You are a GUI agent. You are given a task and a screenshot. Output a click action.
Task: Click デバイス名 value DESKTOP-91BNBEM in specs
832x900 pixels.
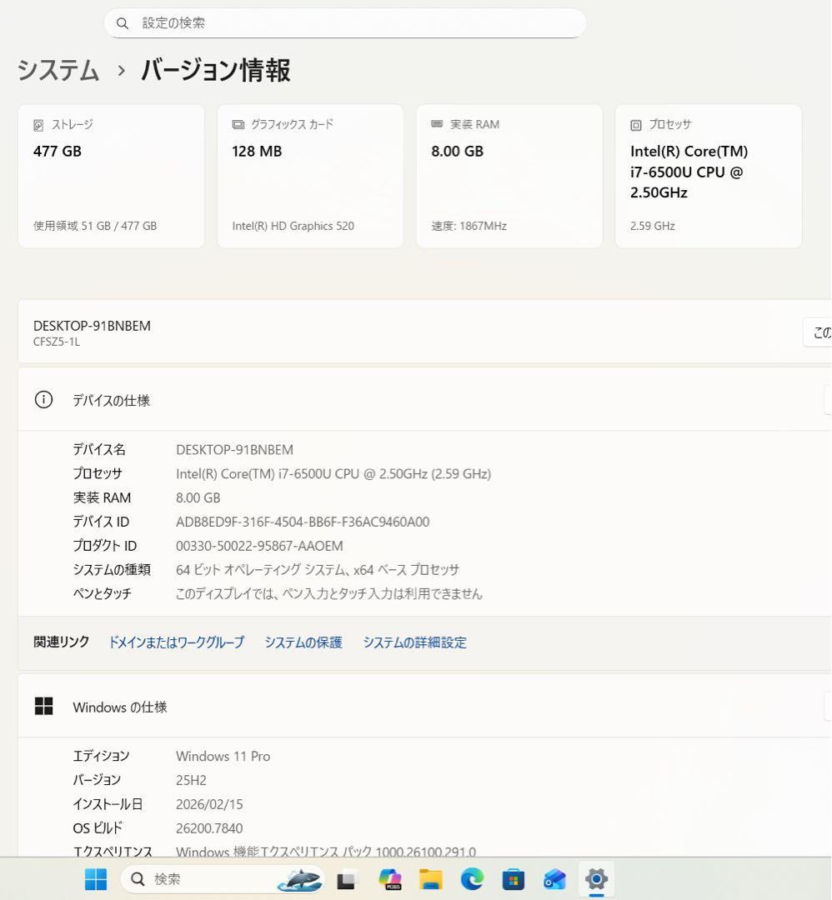[x=235, y=449]
